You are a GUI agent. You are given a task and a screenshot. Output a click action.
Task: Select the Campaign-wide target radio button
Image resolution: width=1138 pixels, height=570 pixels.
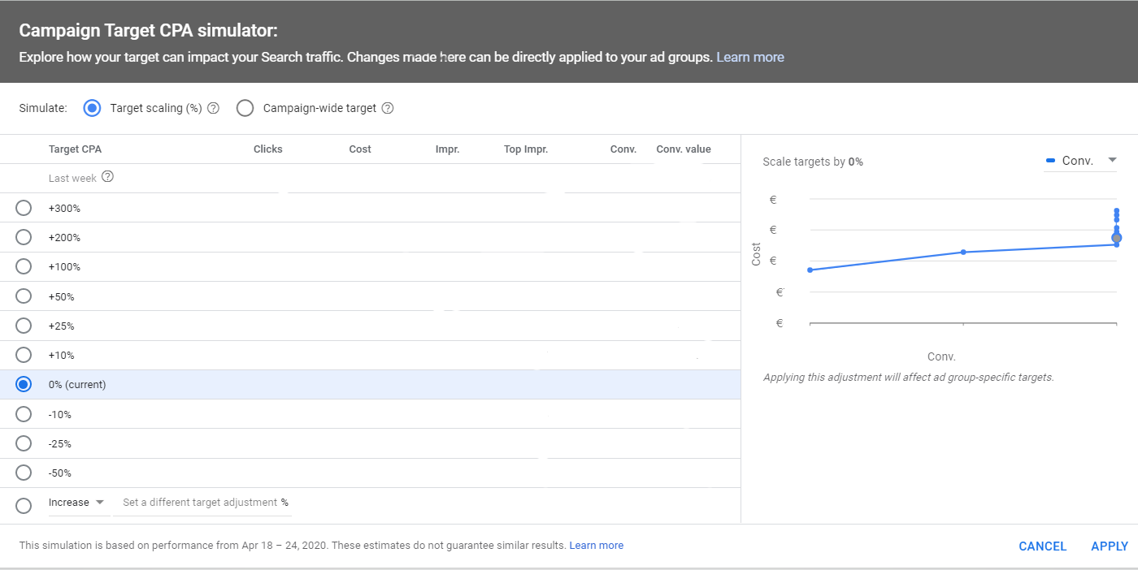[x=245, y=108]
